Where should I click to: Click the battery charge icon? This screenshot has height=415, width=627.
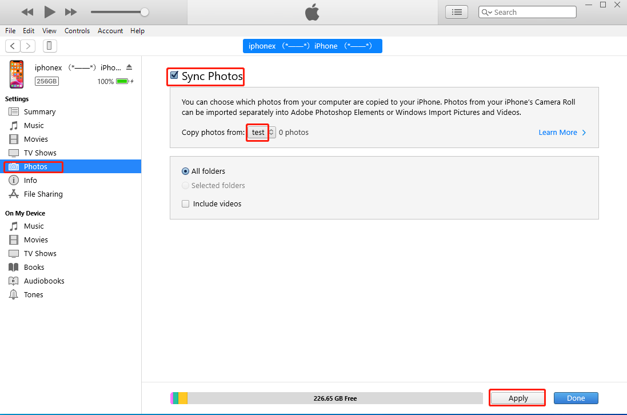[x=125, y=81]
